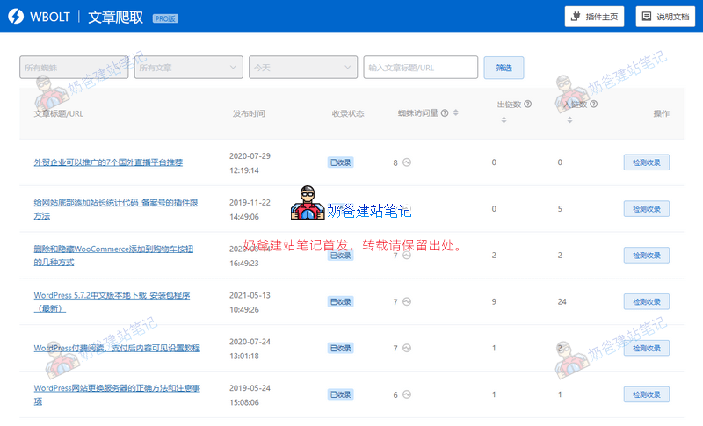Open the WordPress付费阅读 article link
The height and width of the screenshot is (426, 703).
(x=117, y=348)
